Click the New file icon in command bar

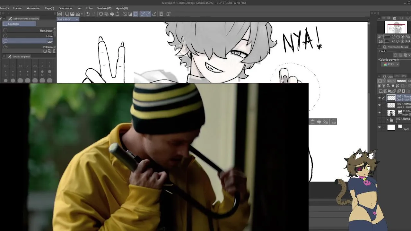click(x=67, y=14)
